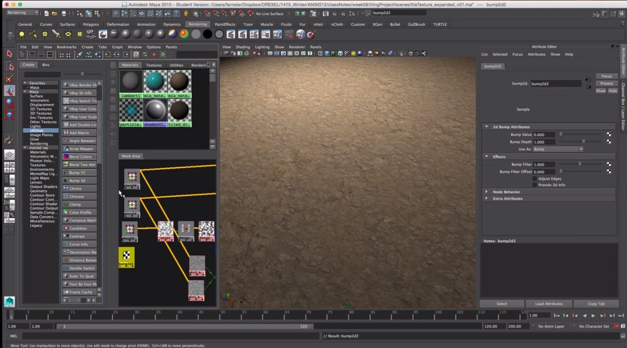Click the Hide button in Attribute Editor
This screenshot has width=627, height=348.
(612, 91)
